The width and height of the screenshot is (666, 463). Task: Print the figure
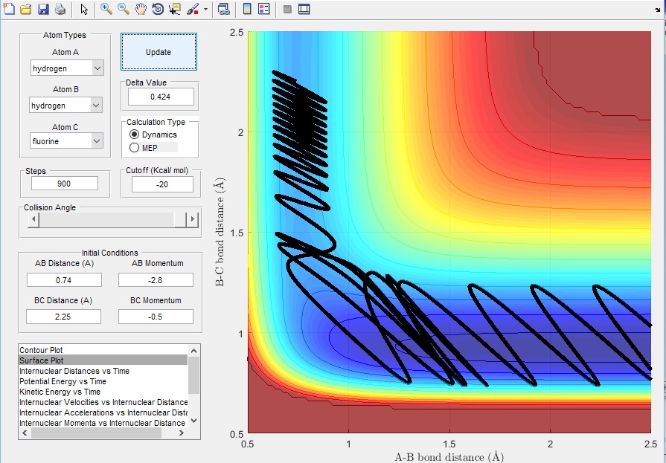tap(60, 9)
